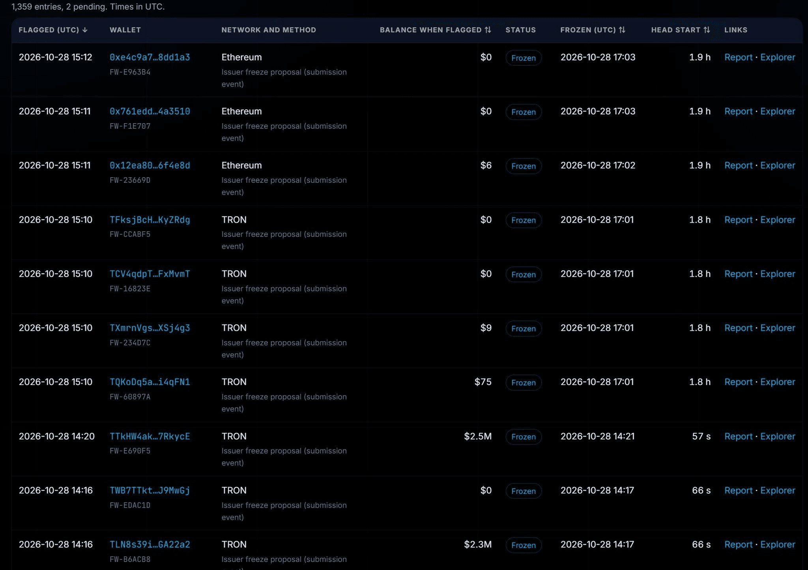Open Report for FW-23669D row

pos(738,165)
